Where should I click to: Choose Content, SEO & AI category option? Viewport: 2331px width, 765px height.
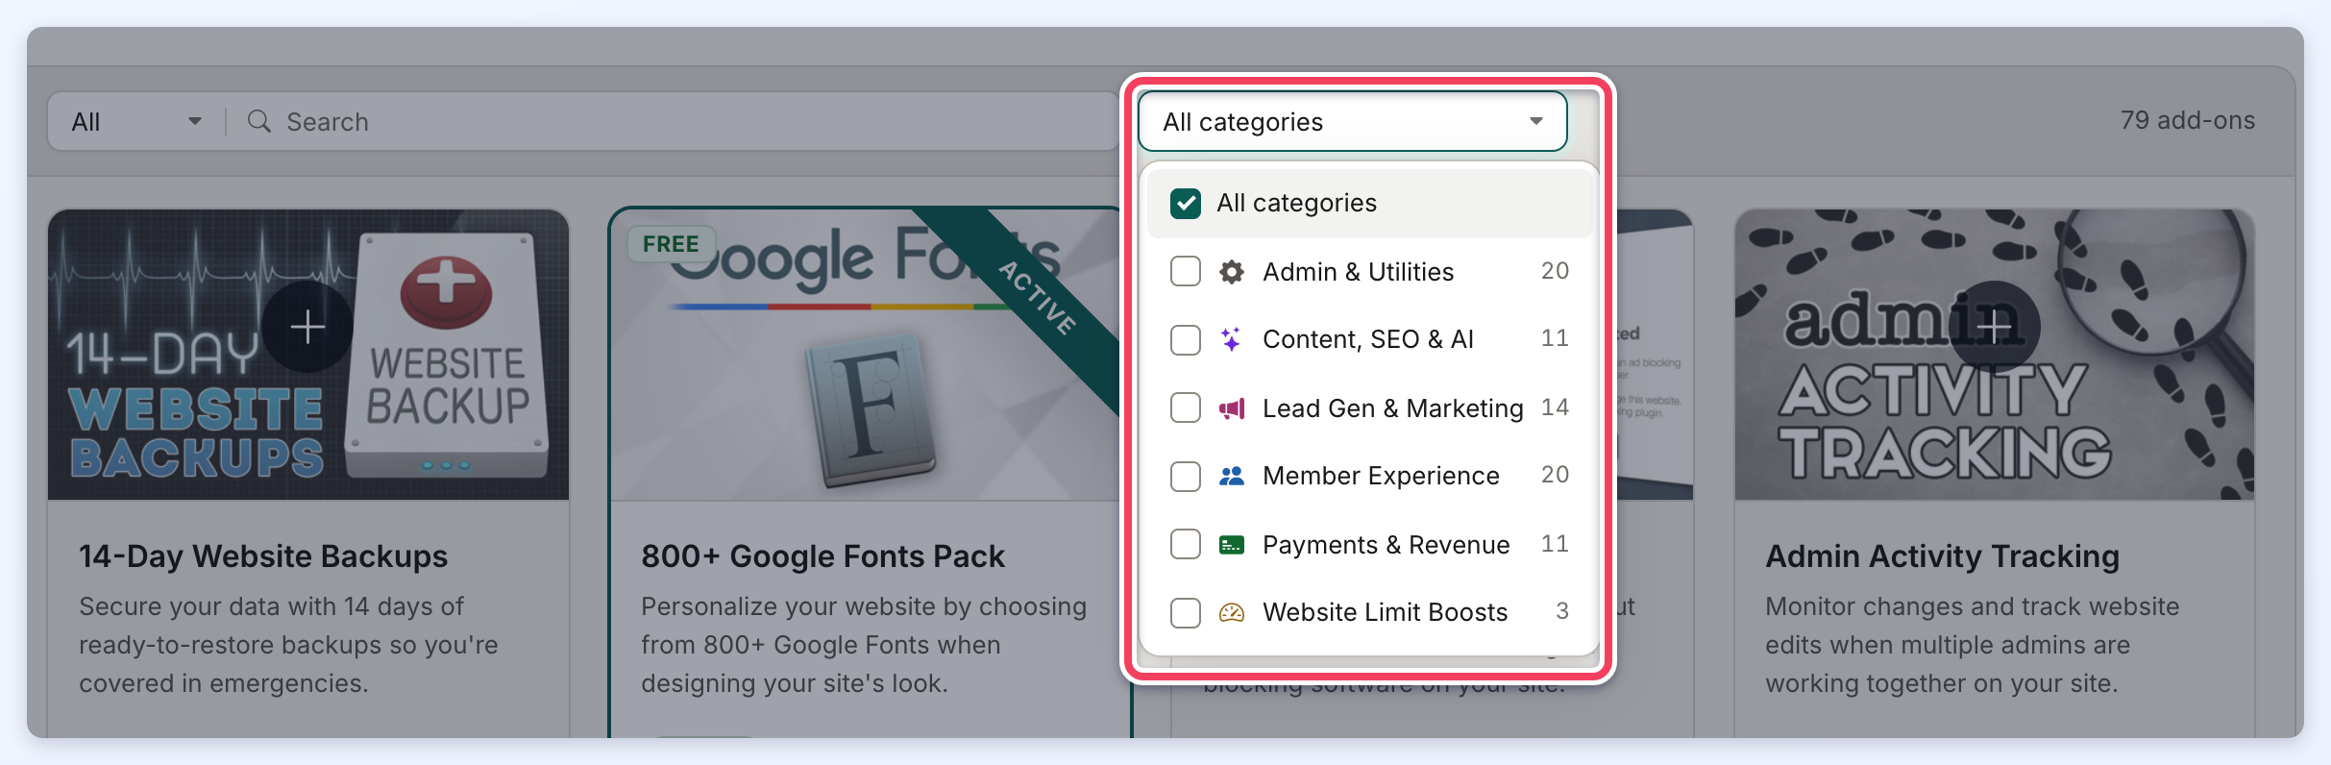click(1369, 339)
